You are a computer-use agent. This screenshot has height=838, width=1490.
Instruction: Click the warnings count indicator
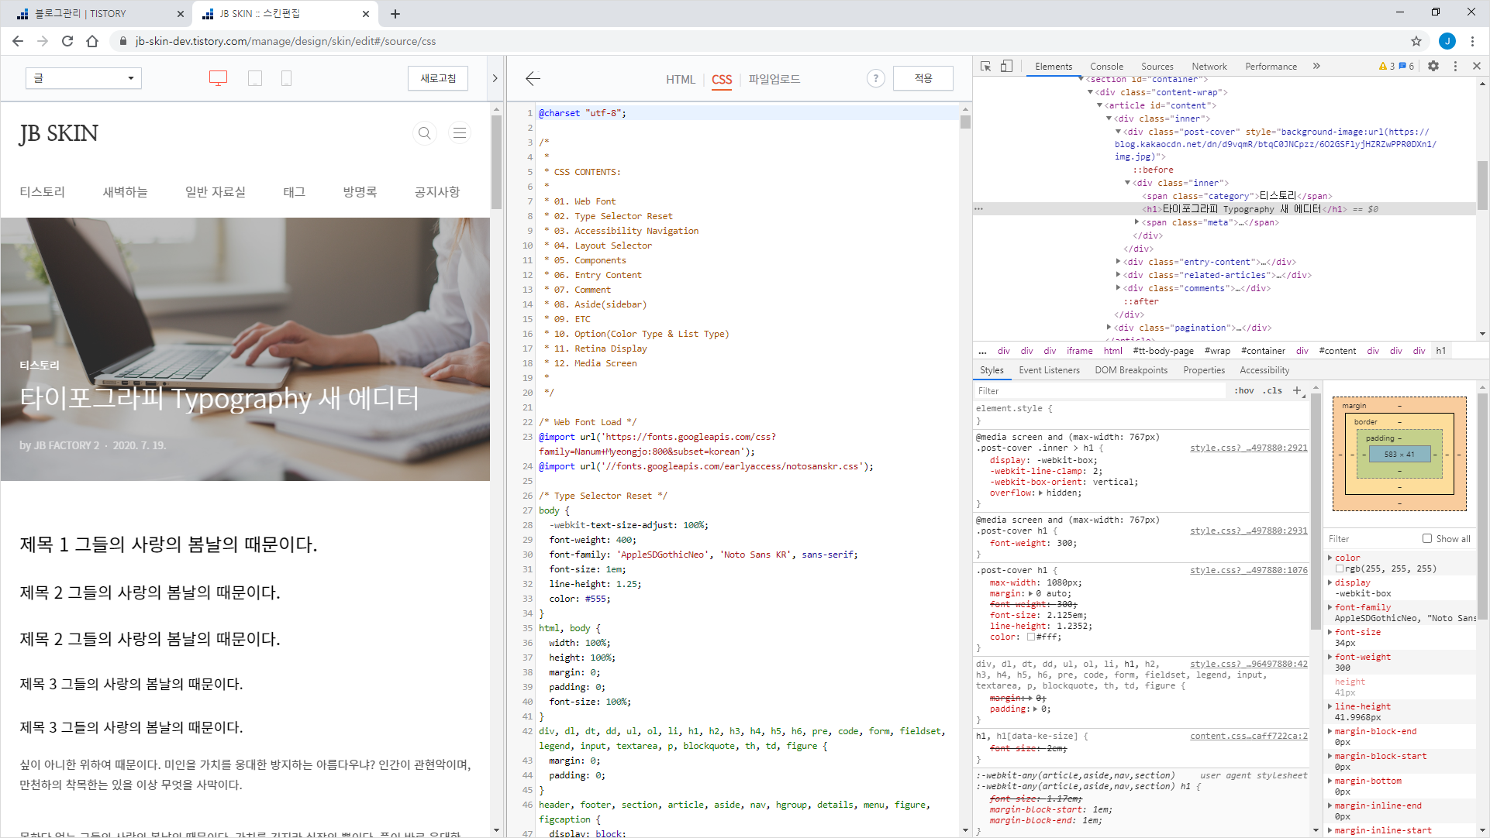click(x=1387, y=67)
